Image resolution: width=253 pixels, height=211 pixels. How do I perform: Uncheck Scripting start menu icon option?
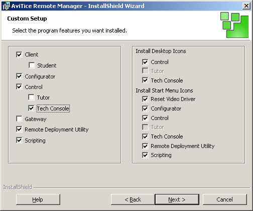click(145, 155)
